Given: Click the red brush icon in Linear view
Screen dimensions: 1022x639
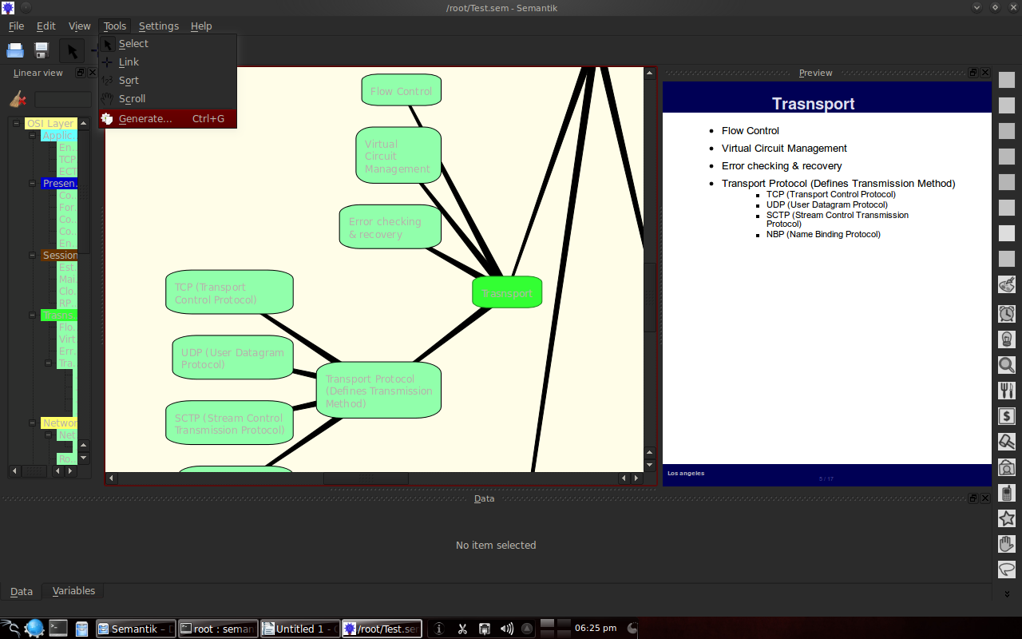Looking at the screenshot, I should coord(18,98).
